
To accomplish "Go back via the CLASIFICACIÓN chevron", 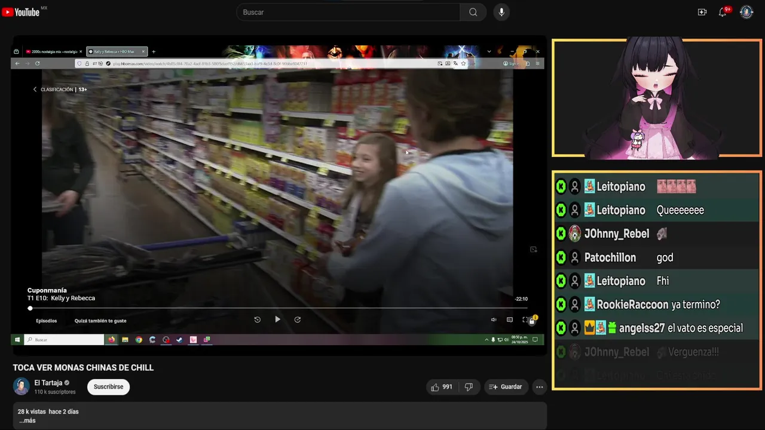I will (35, 90).
